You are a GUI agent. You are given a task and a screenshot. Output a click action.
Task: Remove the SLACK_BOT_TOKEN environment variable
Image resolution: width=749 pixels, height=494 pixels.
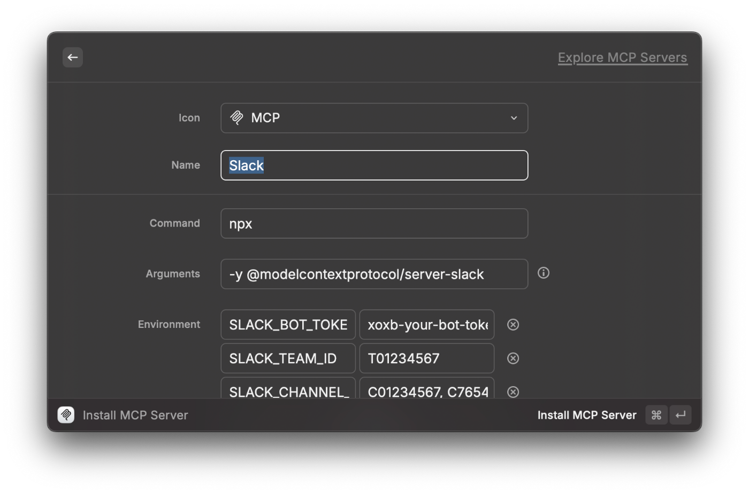tap(513, 325)
